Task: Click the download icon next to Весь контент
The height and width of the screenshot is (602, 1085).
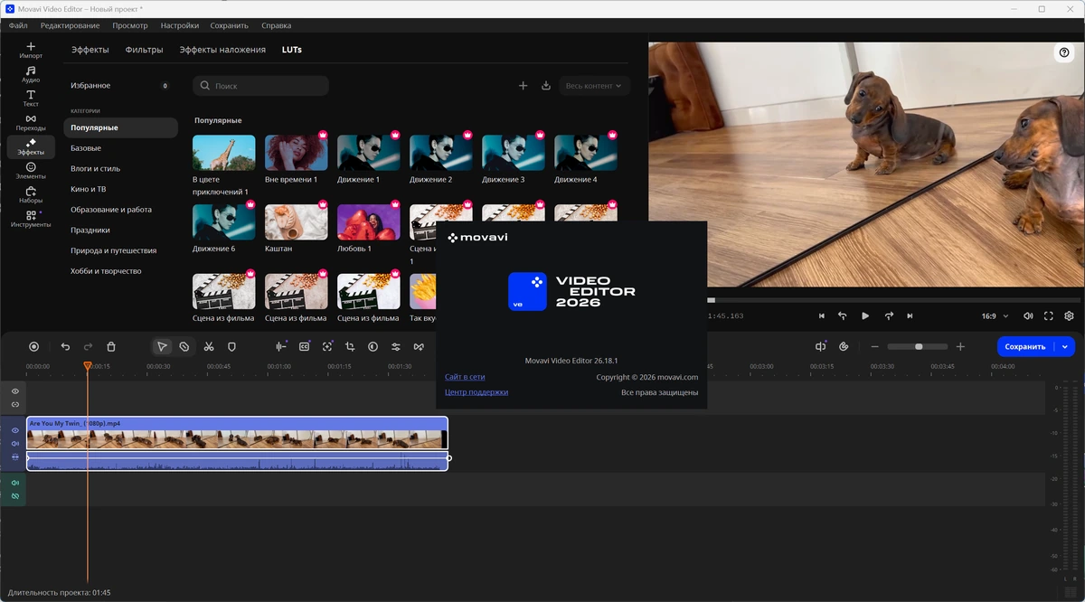Action: pyautogui.click(x=546, y=86)
